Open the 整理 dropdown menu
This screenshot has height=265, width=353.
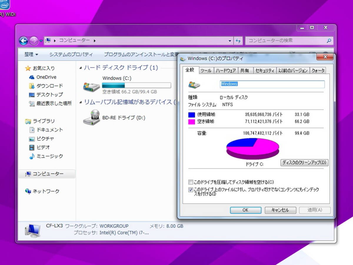[x=31, y=54]
